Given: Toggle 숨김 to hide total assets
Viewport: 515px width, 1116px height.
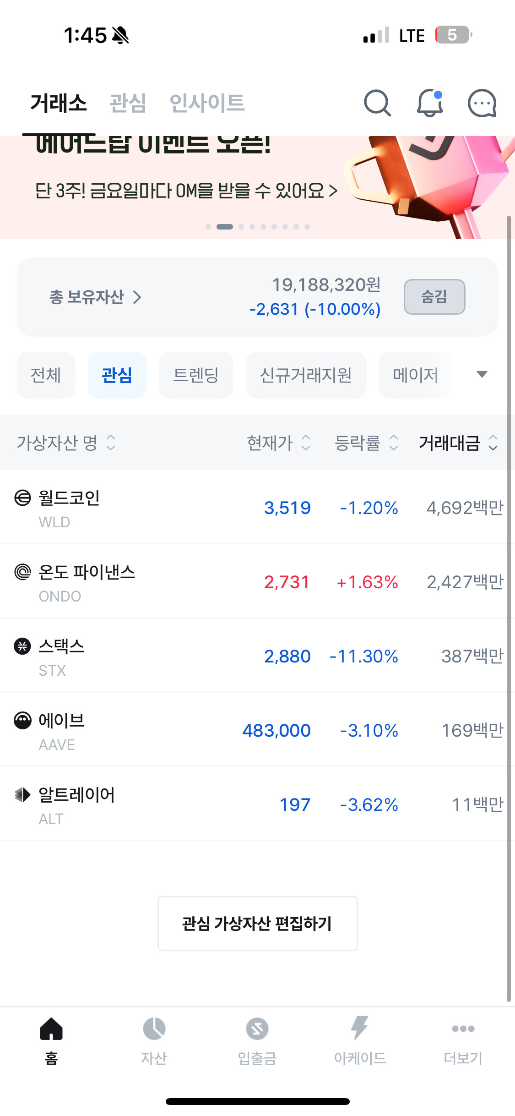Looking at the screenshot, I should 434,297.
